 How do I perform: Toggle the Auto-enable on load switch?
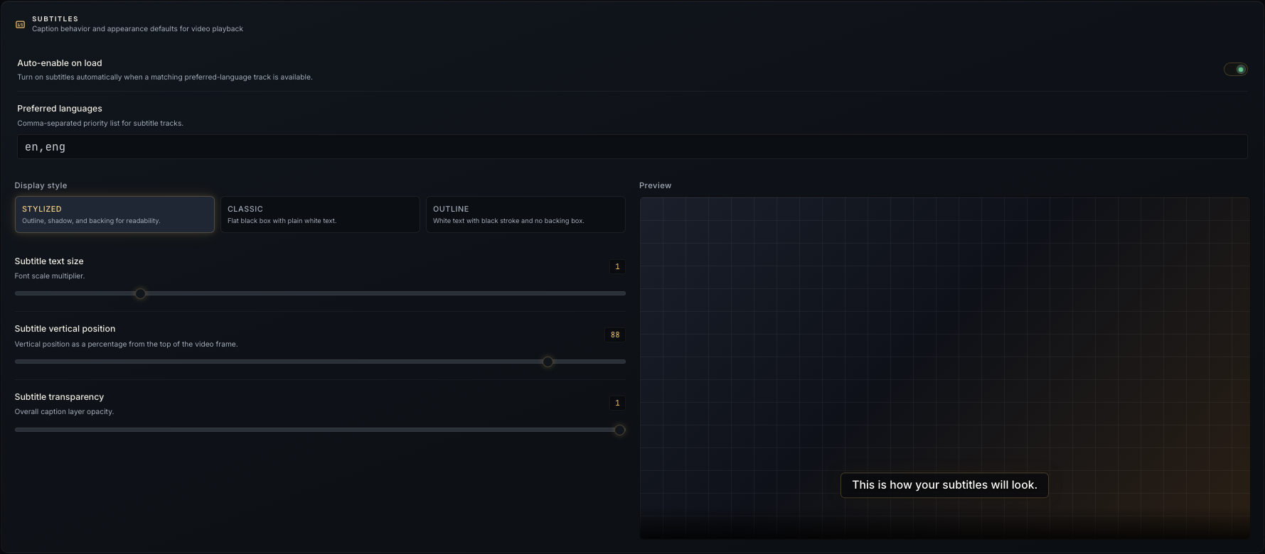click(x=1235, y=69)
